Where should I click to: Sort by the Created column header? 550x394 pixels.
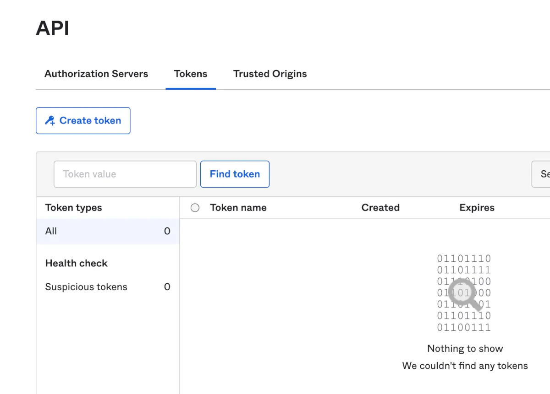coord(380,208)
